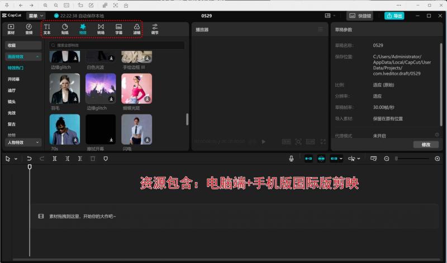The image size is (447, 263).
Task: Toggle main track magnet
Action: point(308,159)
